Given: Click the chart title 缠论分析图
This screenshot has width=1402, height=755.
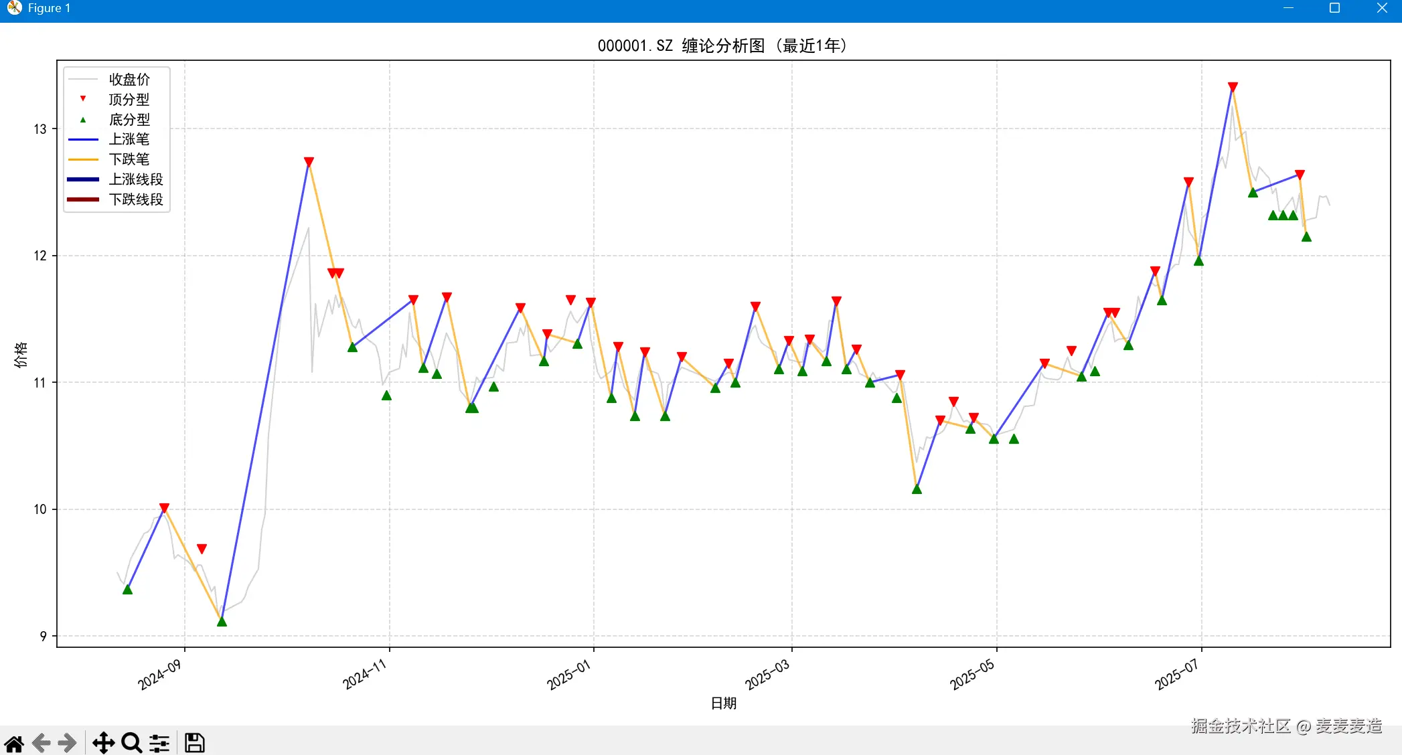Looking at the screenshot, I should 722,46.
